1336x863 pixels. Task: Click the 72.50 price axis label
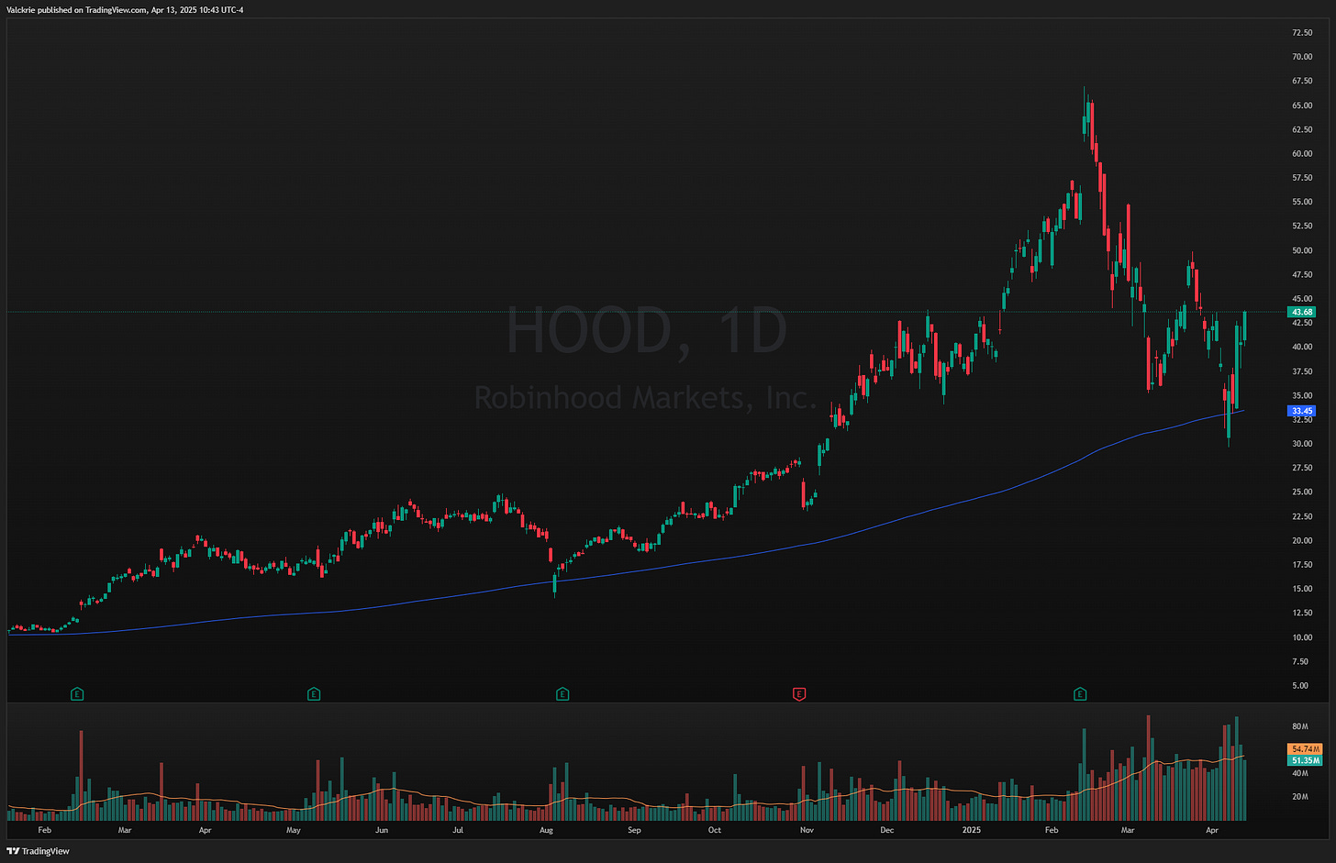pos(1302,33)
